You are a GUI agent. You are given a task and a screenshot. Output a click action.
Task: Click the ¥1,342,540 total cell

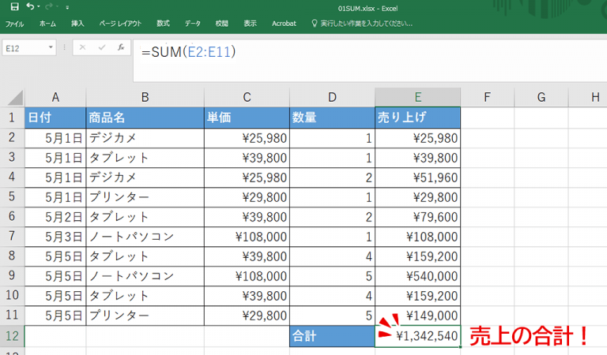pyautogui.click(x=417, y=336)
